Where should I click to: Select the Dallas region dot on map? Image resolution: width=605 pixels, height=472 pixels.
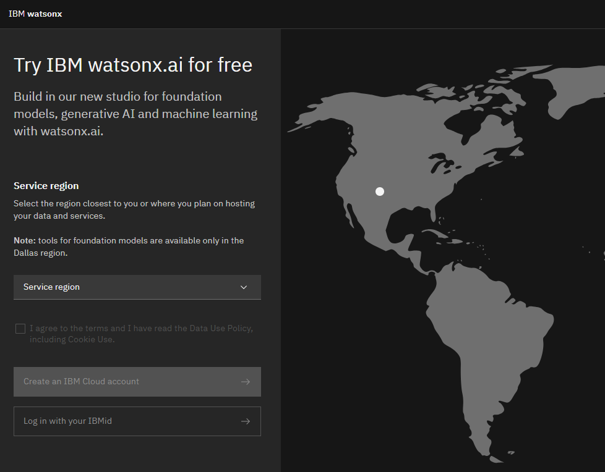click(x=380, y=192)
